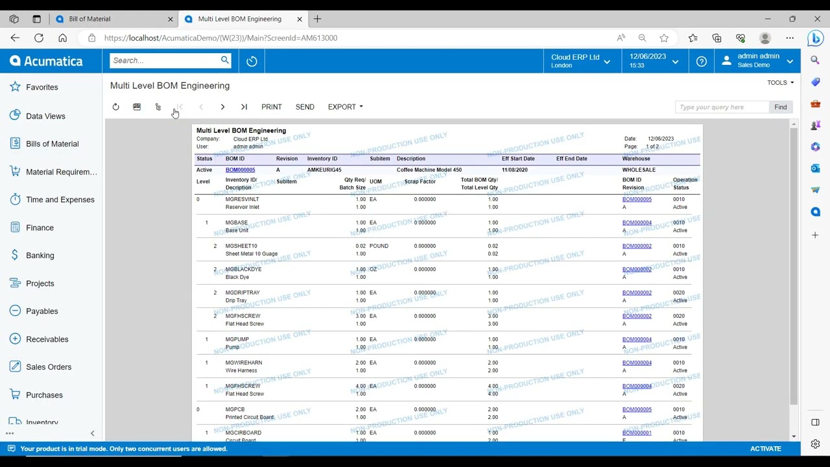Click the Acumatica logo

coord(46,61)
